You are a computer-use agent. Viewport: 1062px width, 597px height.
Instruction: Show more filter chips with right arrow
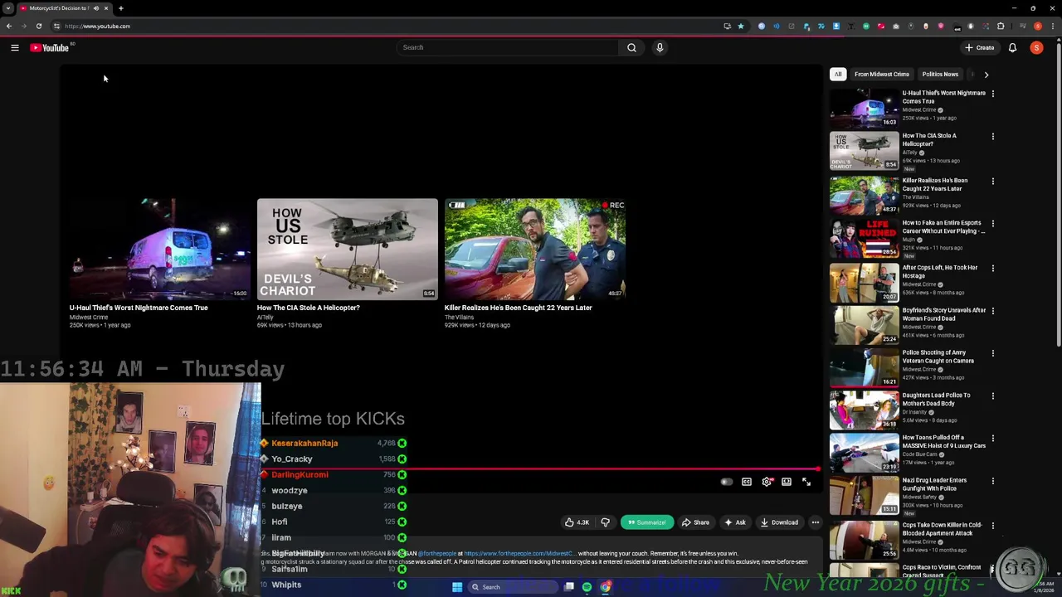click(x=986, y=75)
